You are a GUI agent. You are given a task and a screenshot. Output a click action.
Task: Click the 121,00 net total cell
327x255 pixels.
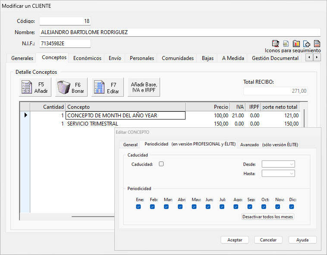pos(281,115)
